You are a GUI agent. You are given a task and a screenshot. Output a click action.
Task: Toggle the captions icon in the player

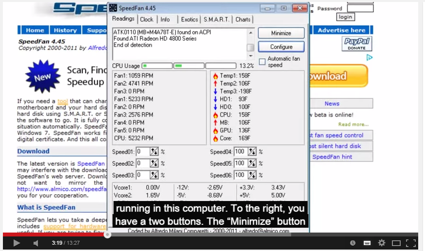click(367, 243)
